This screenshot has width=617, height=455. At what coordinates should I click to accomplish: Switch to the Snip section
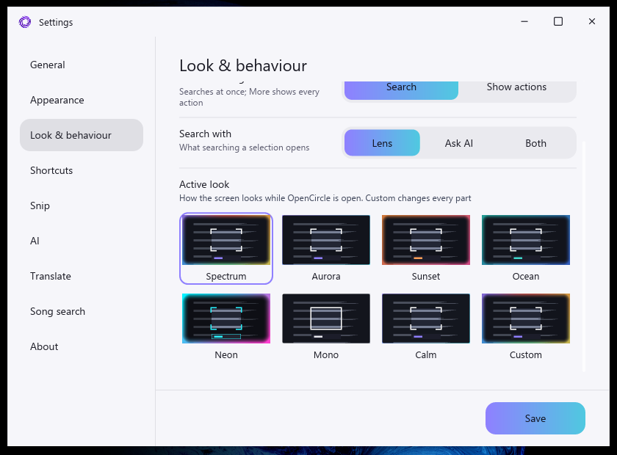click(82, 205)
